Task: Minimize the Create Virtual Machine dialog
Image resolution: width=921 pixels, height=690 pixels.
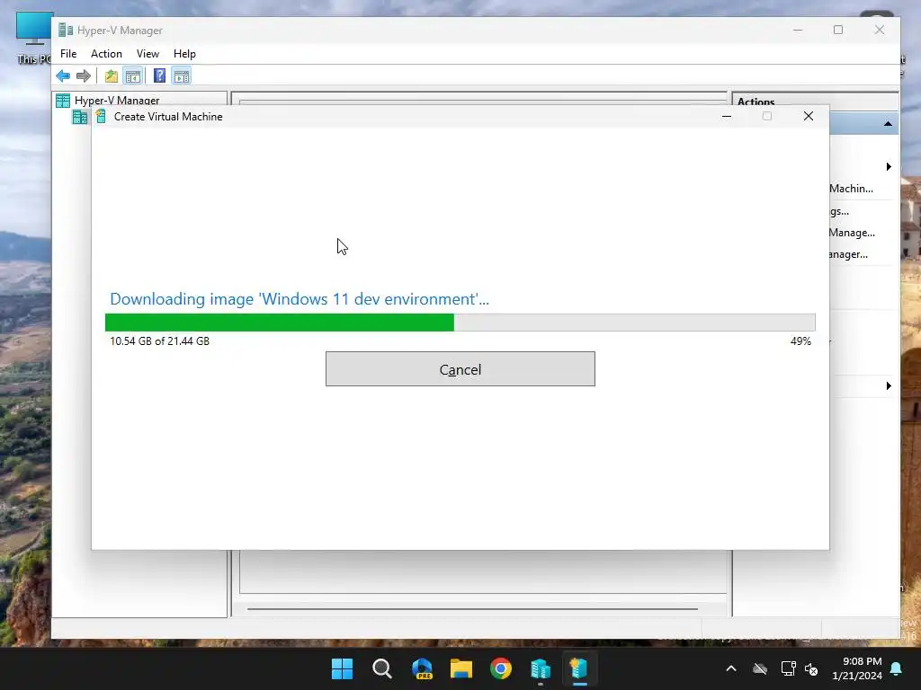Action: [727, 116]
